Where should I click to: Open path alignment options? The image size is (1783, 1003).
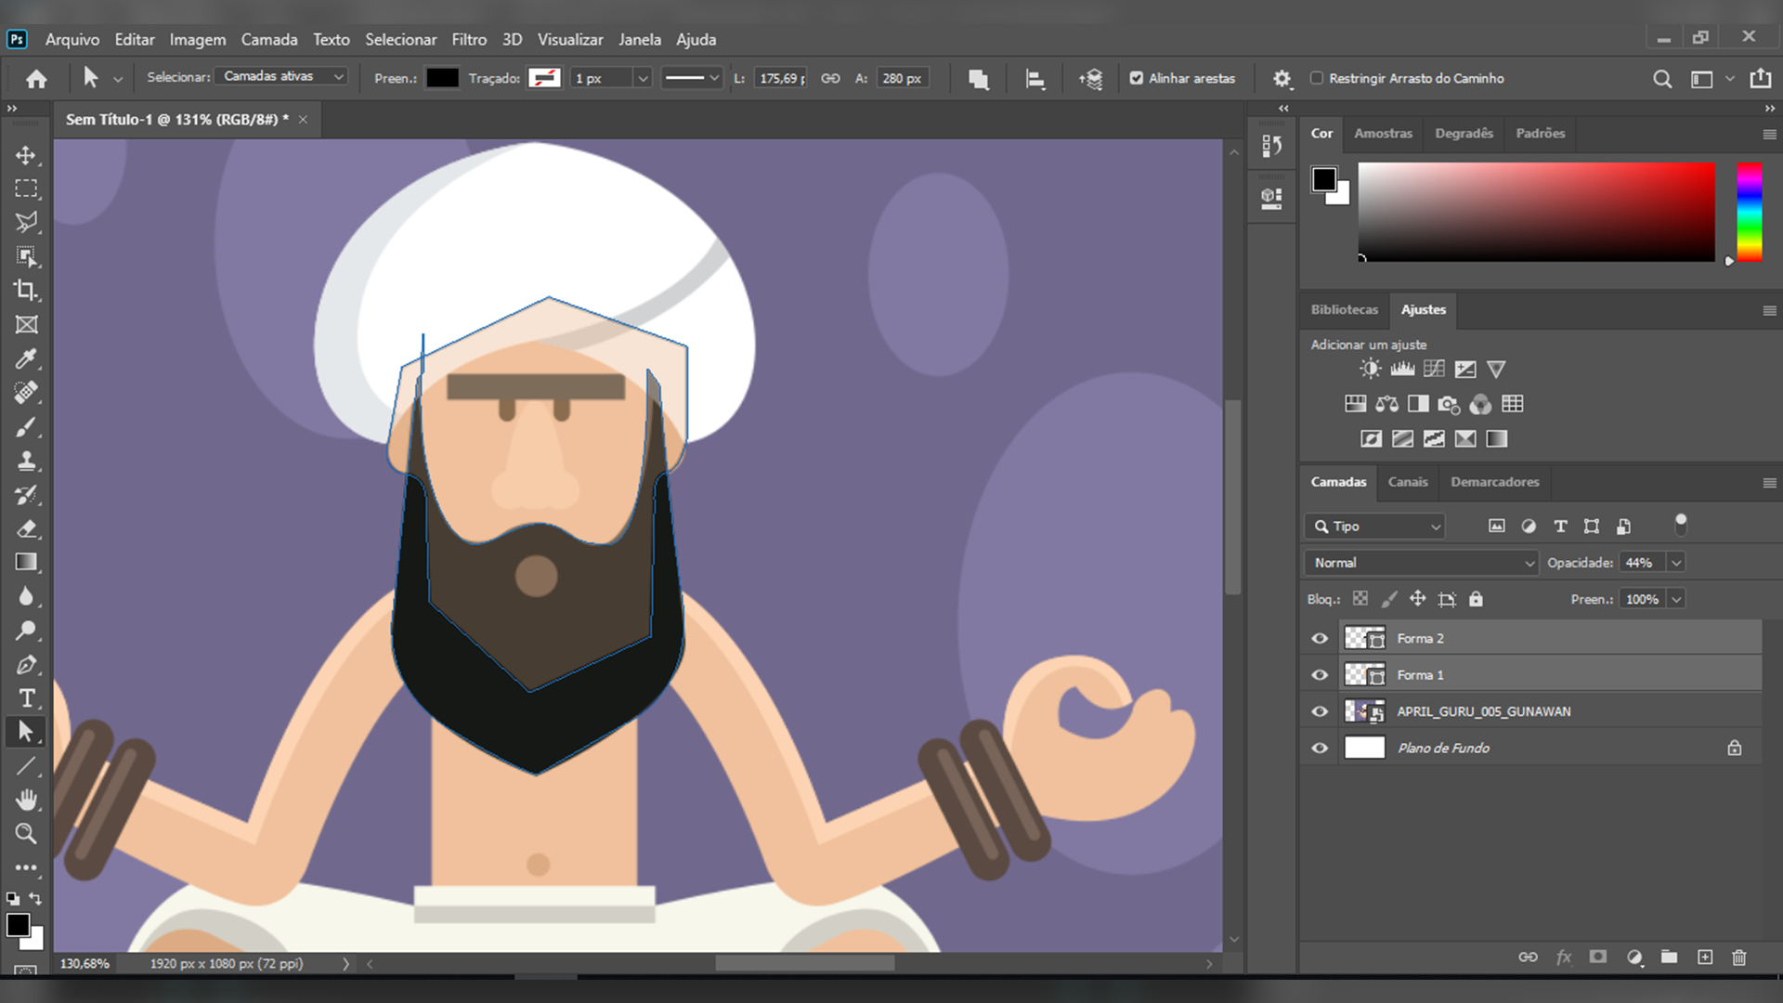click(1035, 79)
